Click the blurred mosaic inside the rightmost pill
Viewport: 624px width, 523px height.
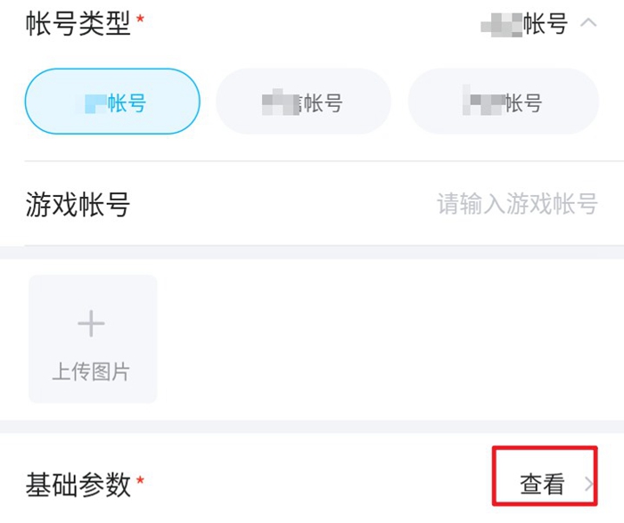click(x=482, y=102)
